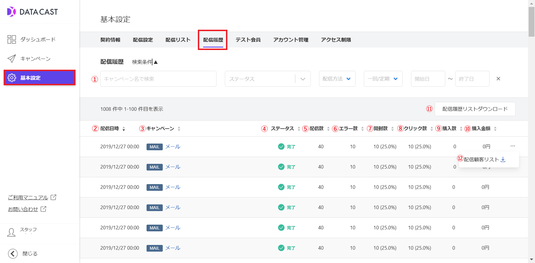
Task: Open the 一回/定期 dropdown
Action: (383, 79)
